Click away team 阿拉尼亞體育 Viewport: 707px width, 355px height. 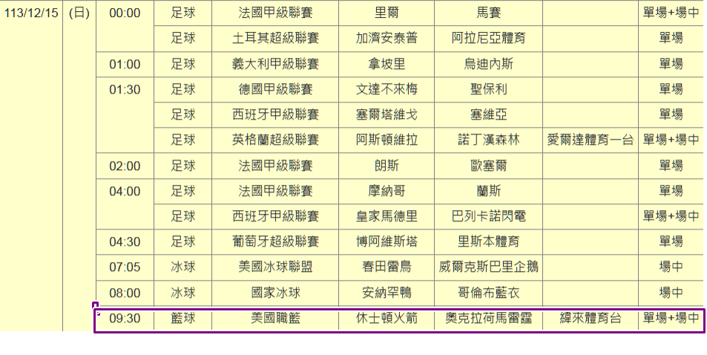488,39
